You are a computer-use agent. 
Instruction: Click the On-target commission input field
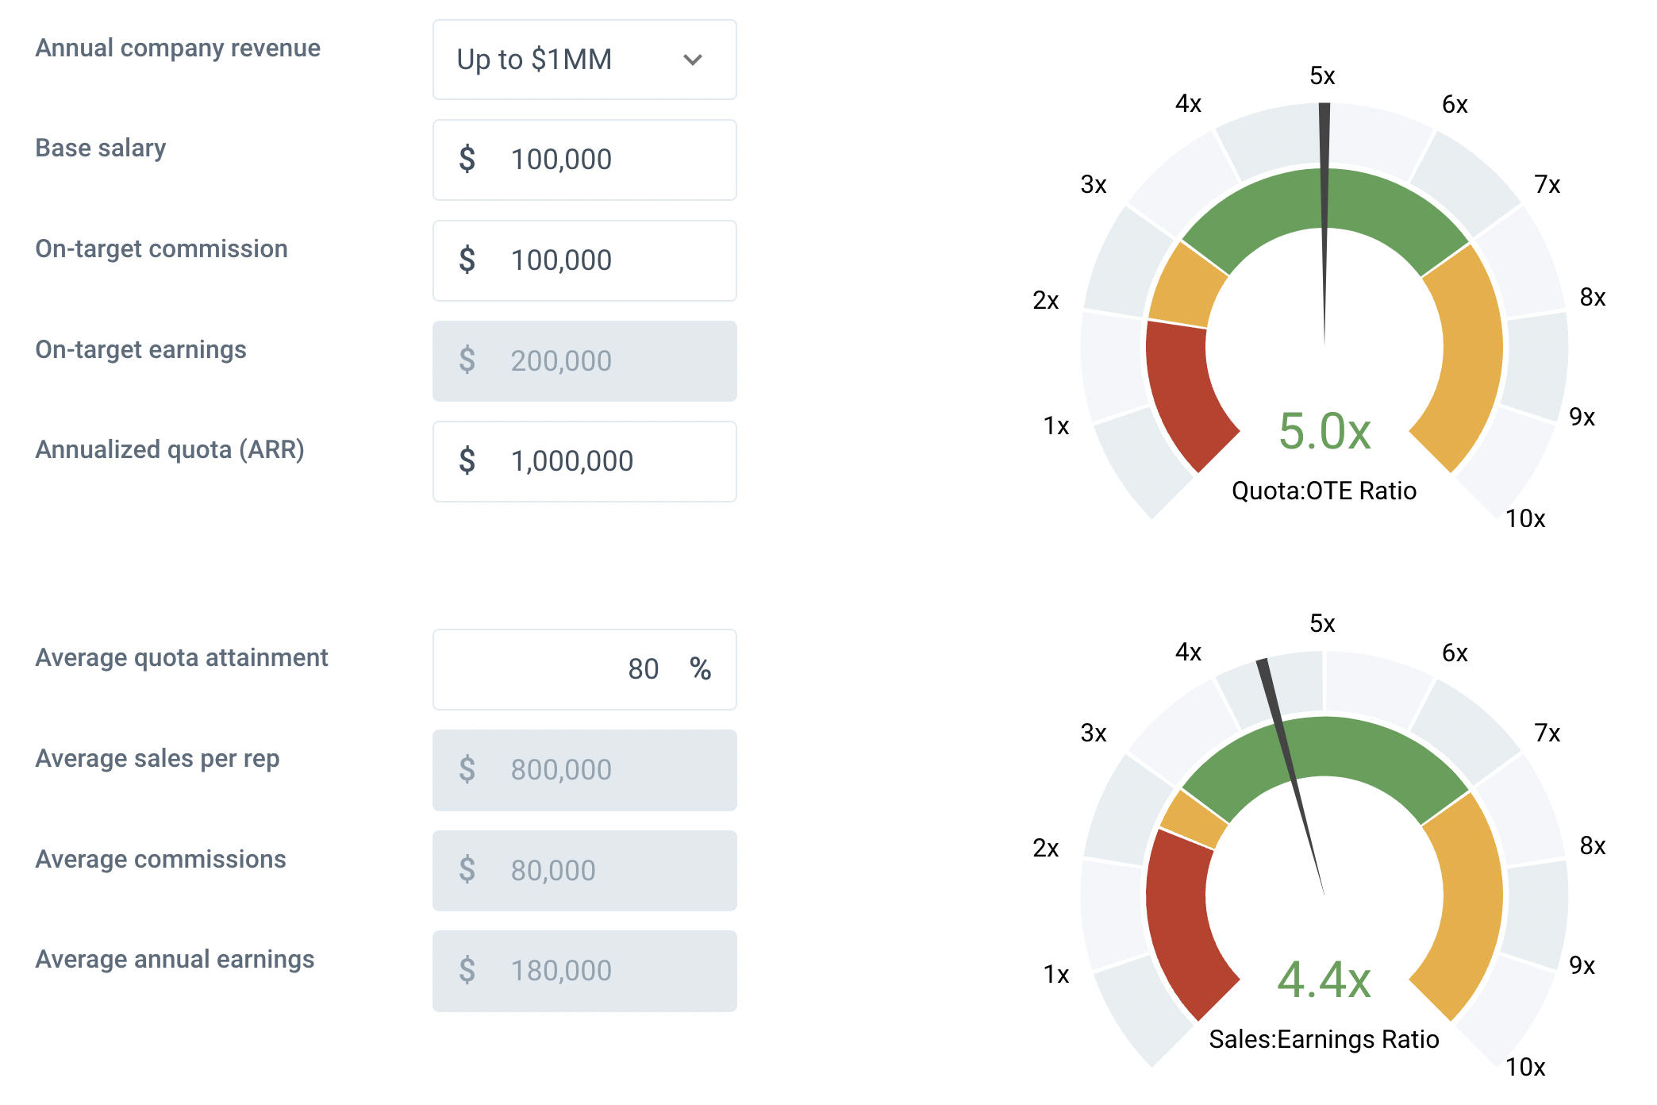coord(584,260)
